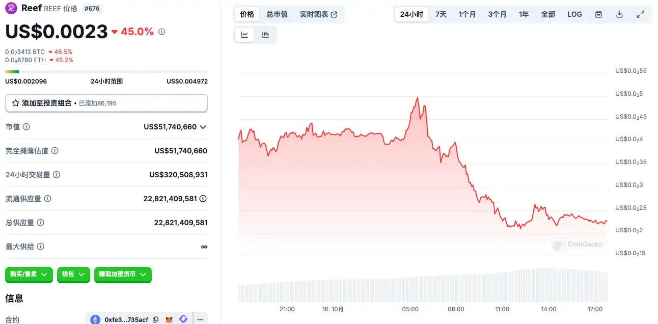The height and width of the screenshot is (324, 658).
Task: Select the 24小时 time range
Action: [412, 14]
